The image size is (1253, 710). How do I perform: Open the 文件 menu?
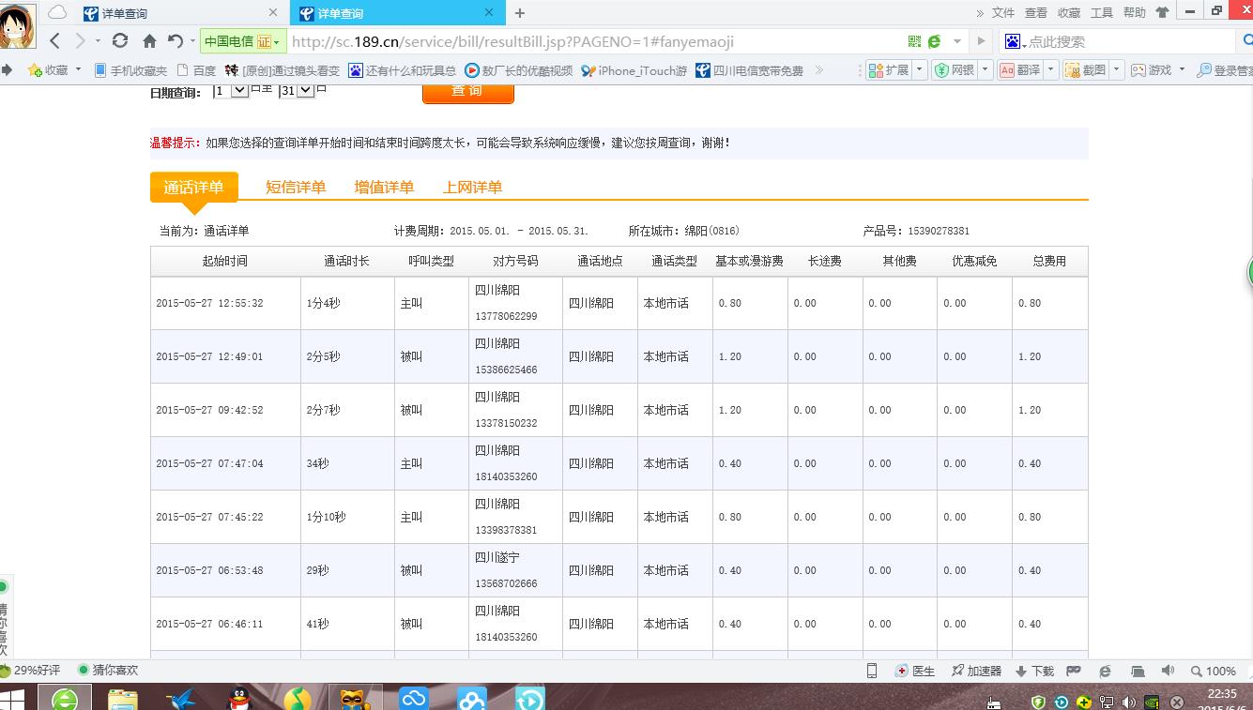[1003, 13]
